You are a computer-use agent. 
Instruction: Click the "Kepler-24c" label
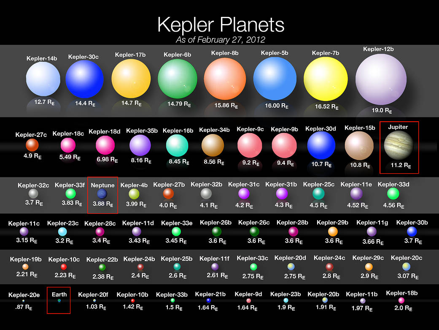329,258
